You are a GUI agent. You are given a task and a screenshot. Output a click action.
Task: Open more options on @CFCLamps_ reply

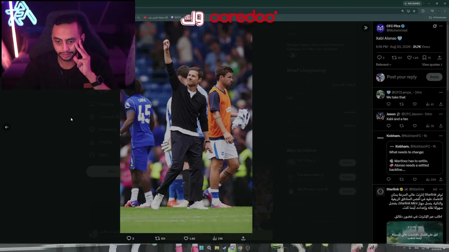click(441, 92)
